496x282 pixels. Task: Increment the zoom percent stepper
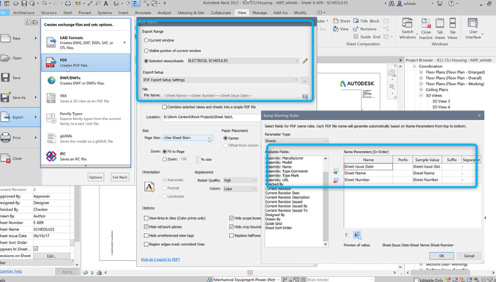click(198, 157)
